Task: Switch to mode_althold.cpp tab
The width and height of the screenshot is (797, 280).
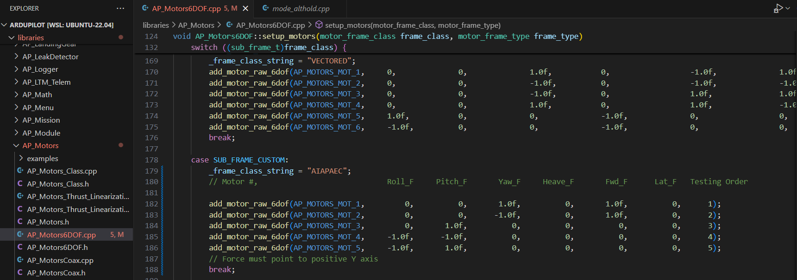Action: (301, 8)
